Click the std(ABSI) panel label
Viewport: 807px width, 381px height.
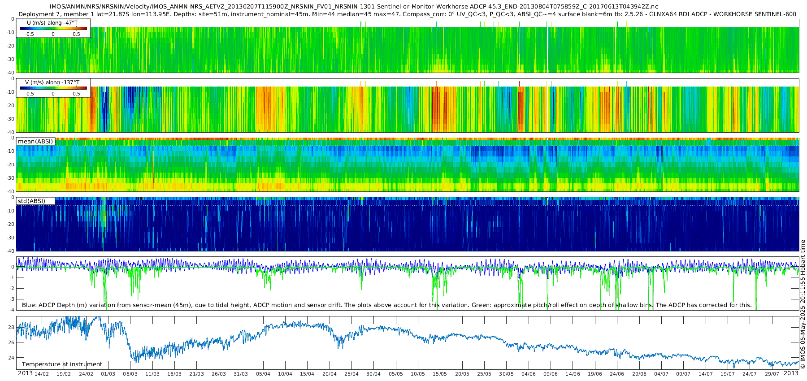point(31,201)
